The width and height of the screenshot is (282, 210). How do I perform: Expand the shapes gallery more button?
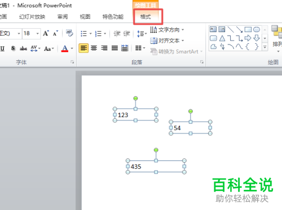(x=265, y=47)
